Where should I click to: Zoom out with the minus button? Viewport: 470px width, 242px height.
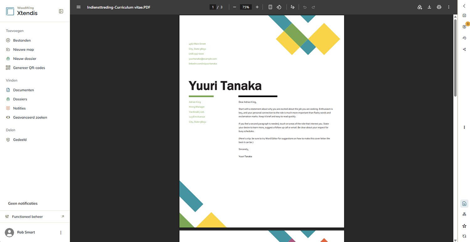(x=234, y=7)
